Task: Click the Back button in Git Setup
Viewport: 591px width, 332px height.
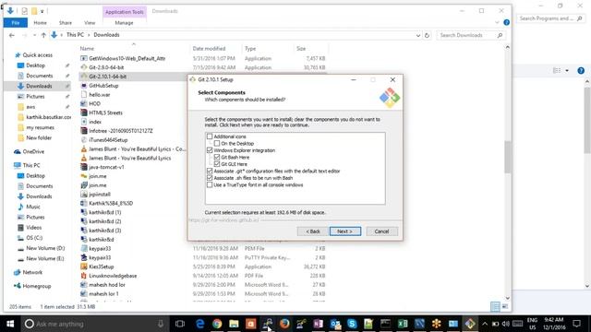Action: [x=312, y=231]
